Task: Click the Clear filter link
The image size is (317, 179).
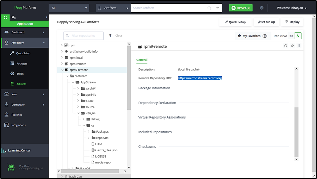Action: (119, 36)
